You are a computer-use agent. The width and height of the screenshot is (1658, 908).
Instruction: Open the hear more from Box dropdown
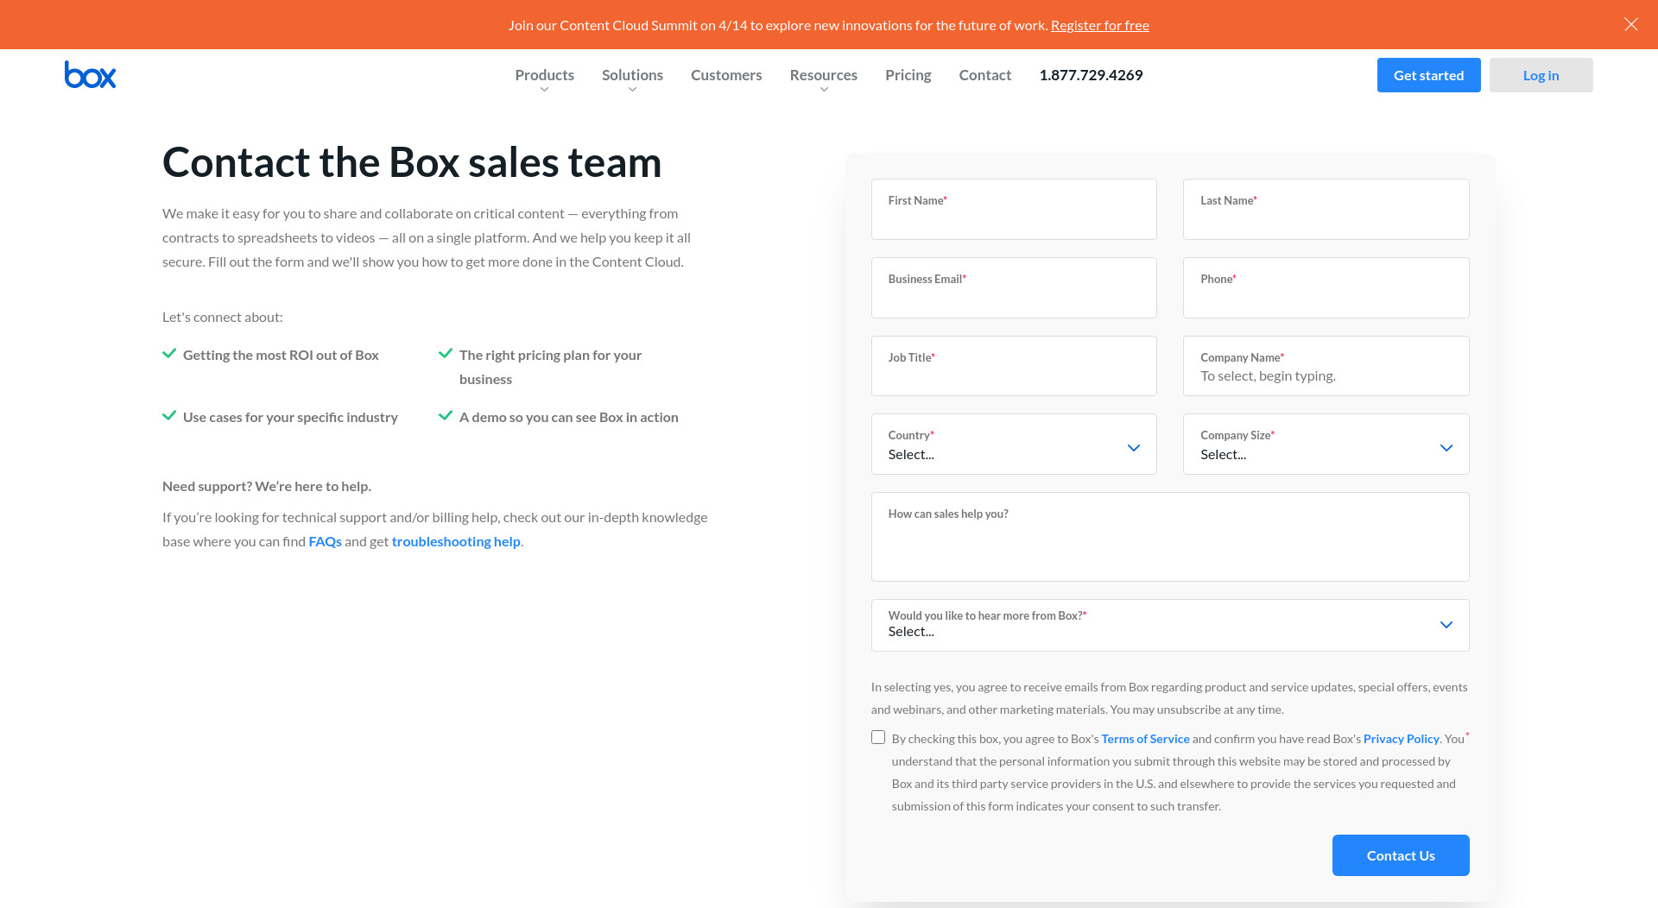click(x=1170, y=625)
